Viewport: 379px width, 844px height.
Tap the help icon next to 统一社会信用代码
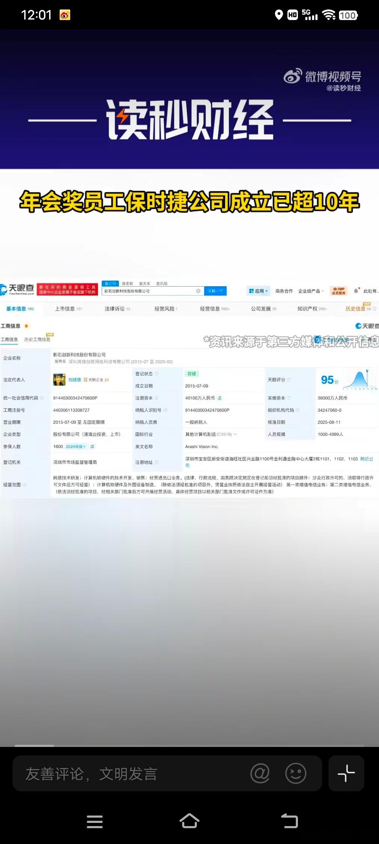click(42, 398)
